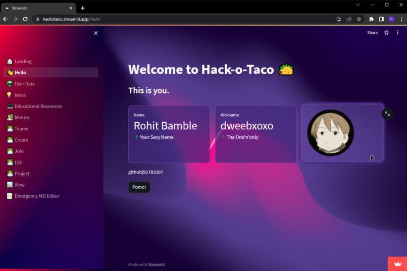Open the Streamlit app three-dot menu
407x271 pixels.
397,33
